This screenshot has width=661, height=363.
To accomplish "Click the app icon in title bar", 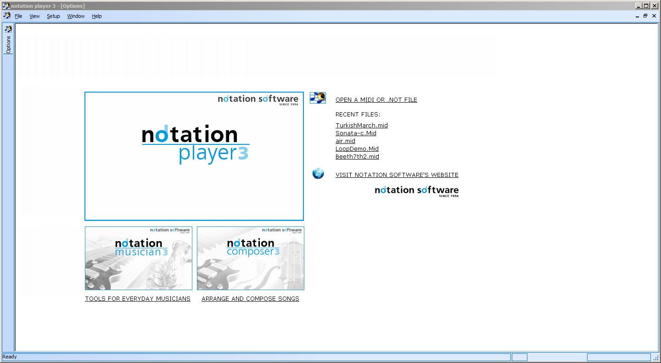I will (6, 6).
